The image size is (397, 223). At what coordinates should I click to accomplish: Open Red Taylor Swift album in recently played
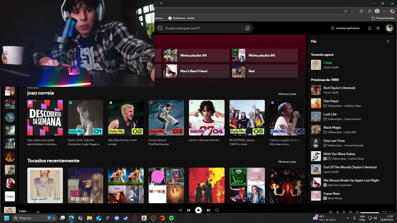point(85,186)
